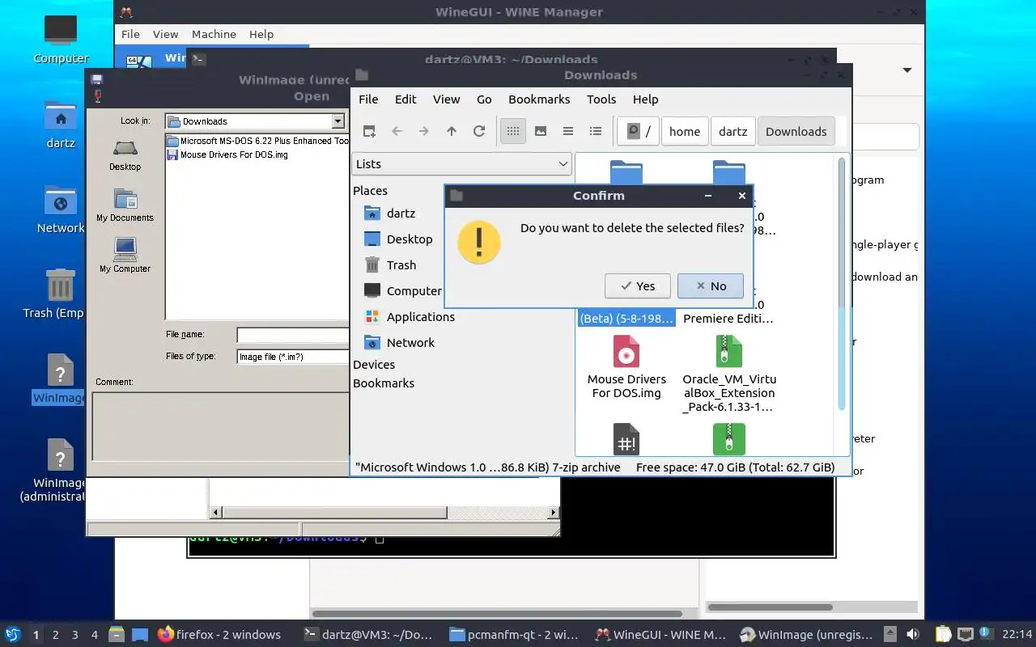Image resolution: width=1036 pixels, height=647 pixels.
Task: Expand the Look in dropdown in Open dialog
Action: [x=338, y=121]
